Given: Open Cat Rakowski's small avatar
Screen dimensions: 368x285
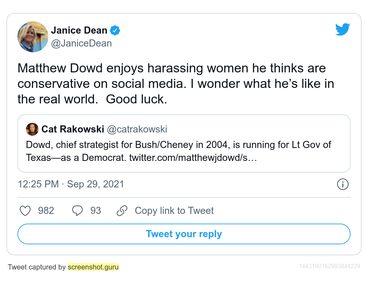Looking at the screenshot, I should 32,129.
